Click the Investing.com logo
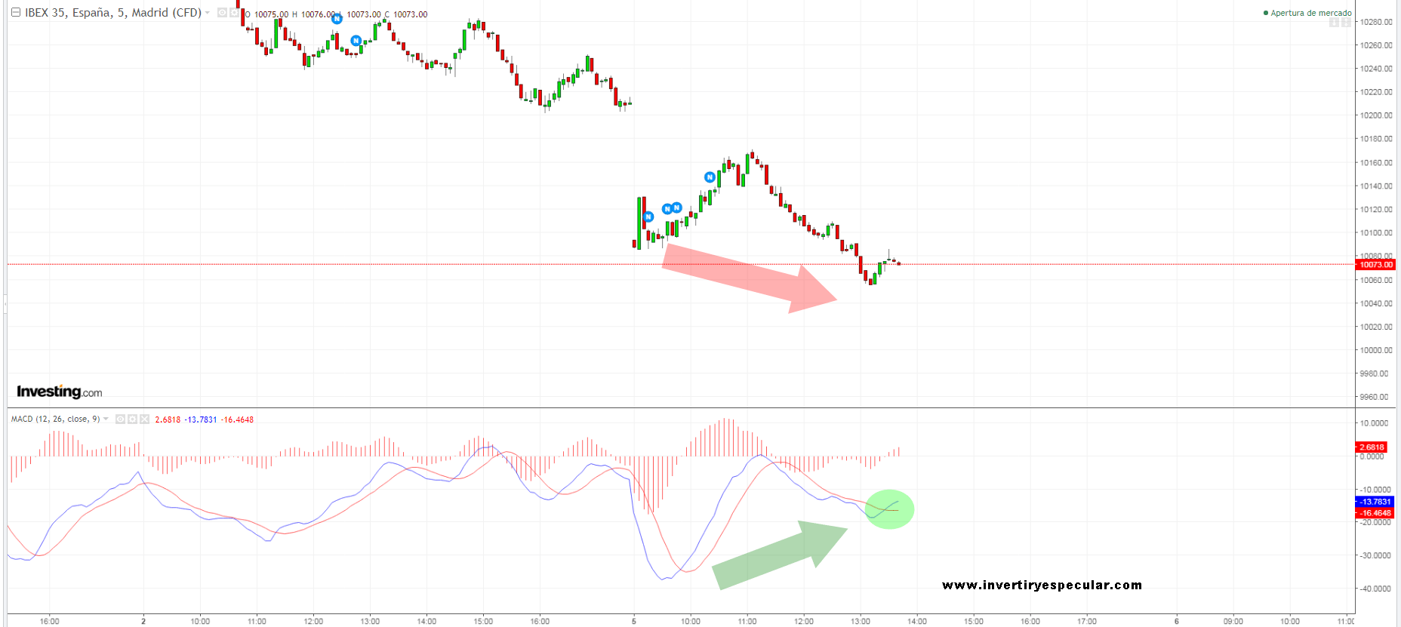 (x=59, y=392)
